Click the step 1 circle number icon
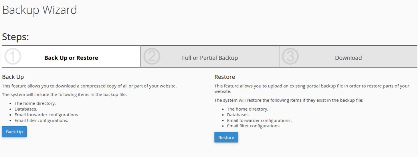 point(13,57)
